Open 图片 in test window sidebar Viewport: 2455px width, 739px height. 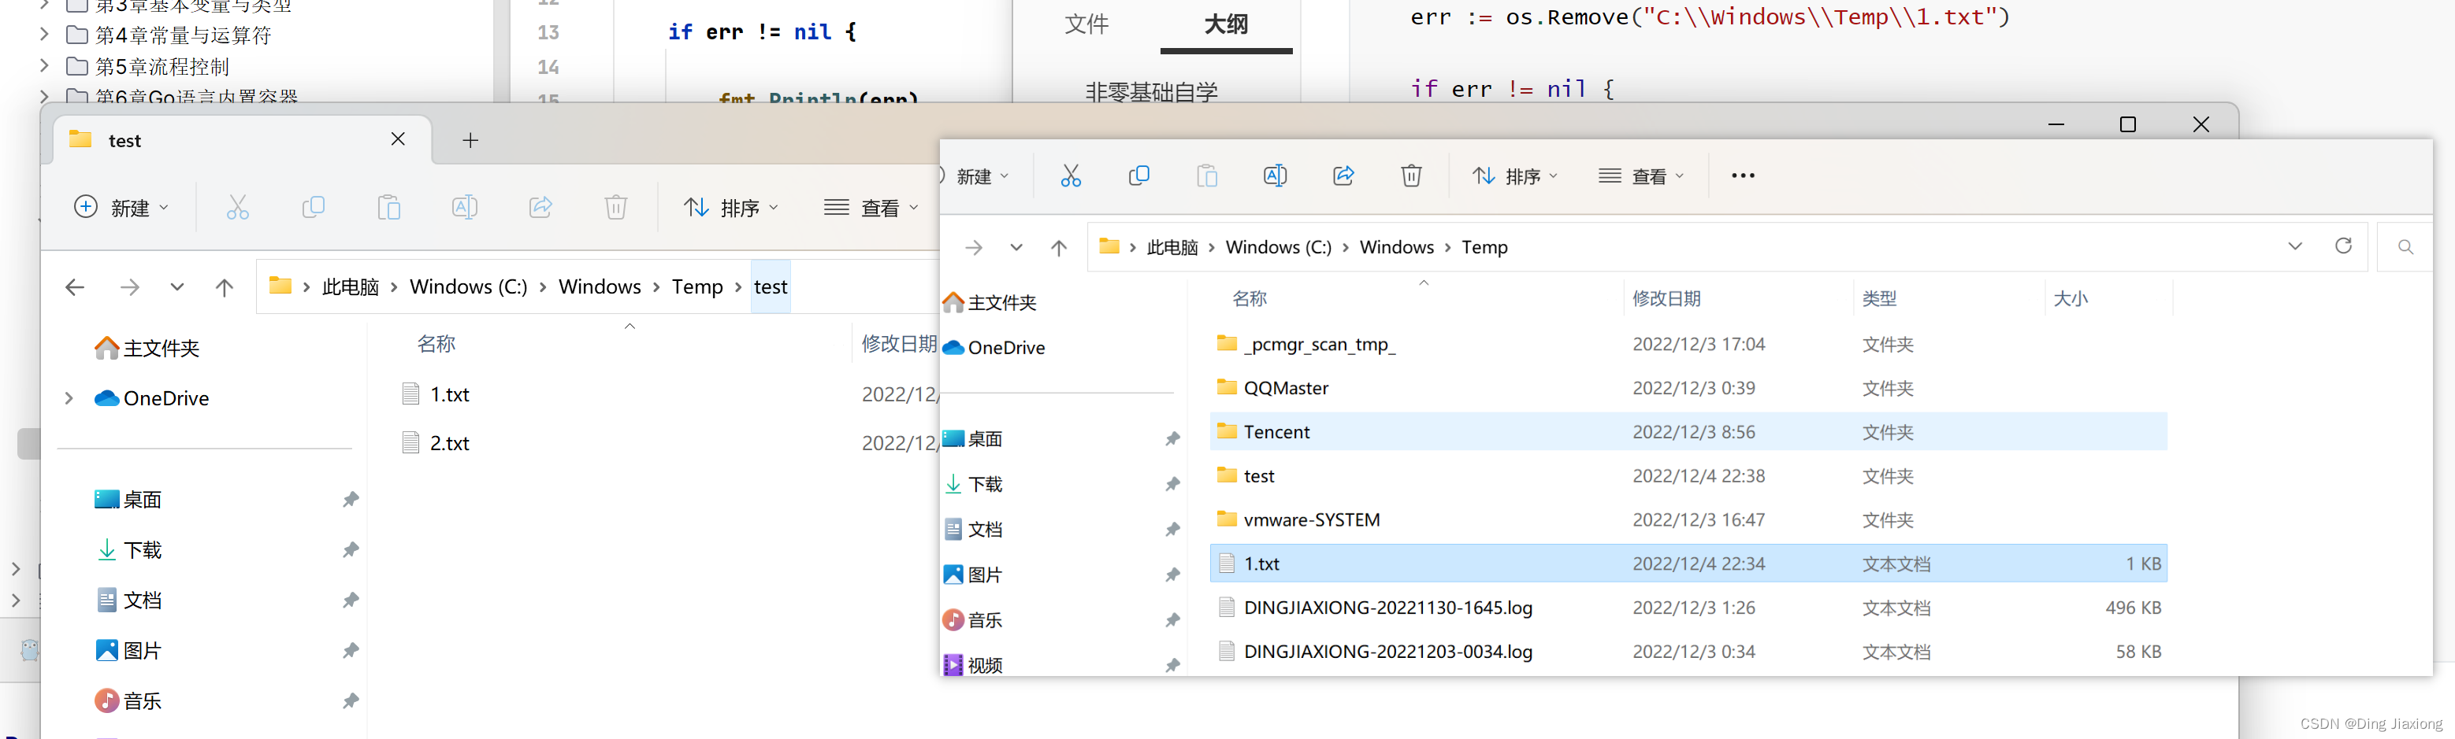130,650
